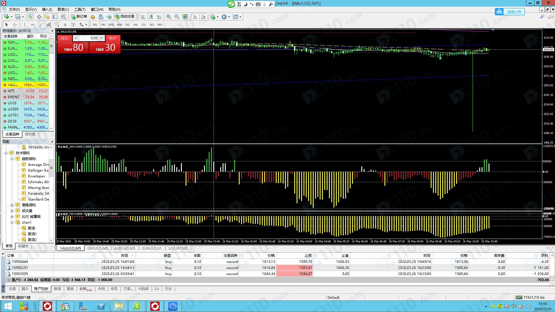555x312 pixels.
Task: Collapse the 趋势指标 tree node
Action: [x=12, y=159]
